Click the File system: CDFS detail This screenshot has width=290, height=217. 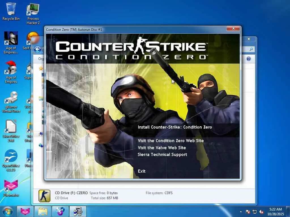(x=159, y=193)
